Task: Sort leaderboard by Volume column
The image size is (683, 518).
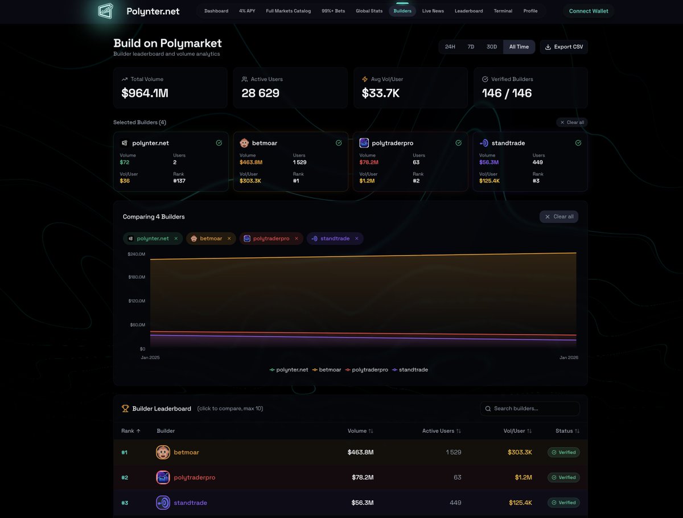Action: (x=360, y=431)
